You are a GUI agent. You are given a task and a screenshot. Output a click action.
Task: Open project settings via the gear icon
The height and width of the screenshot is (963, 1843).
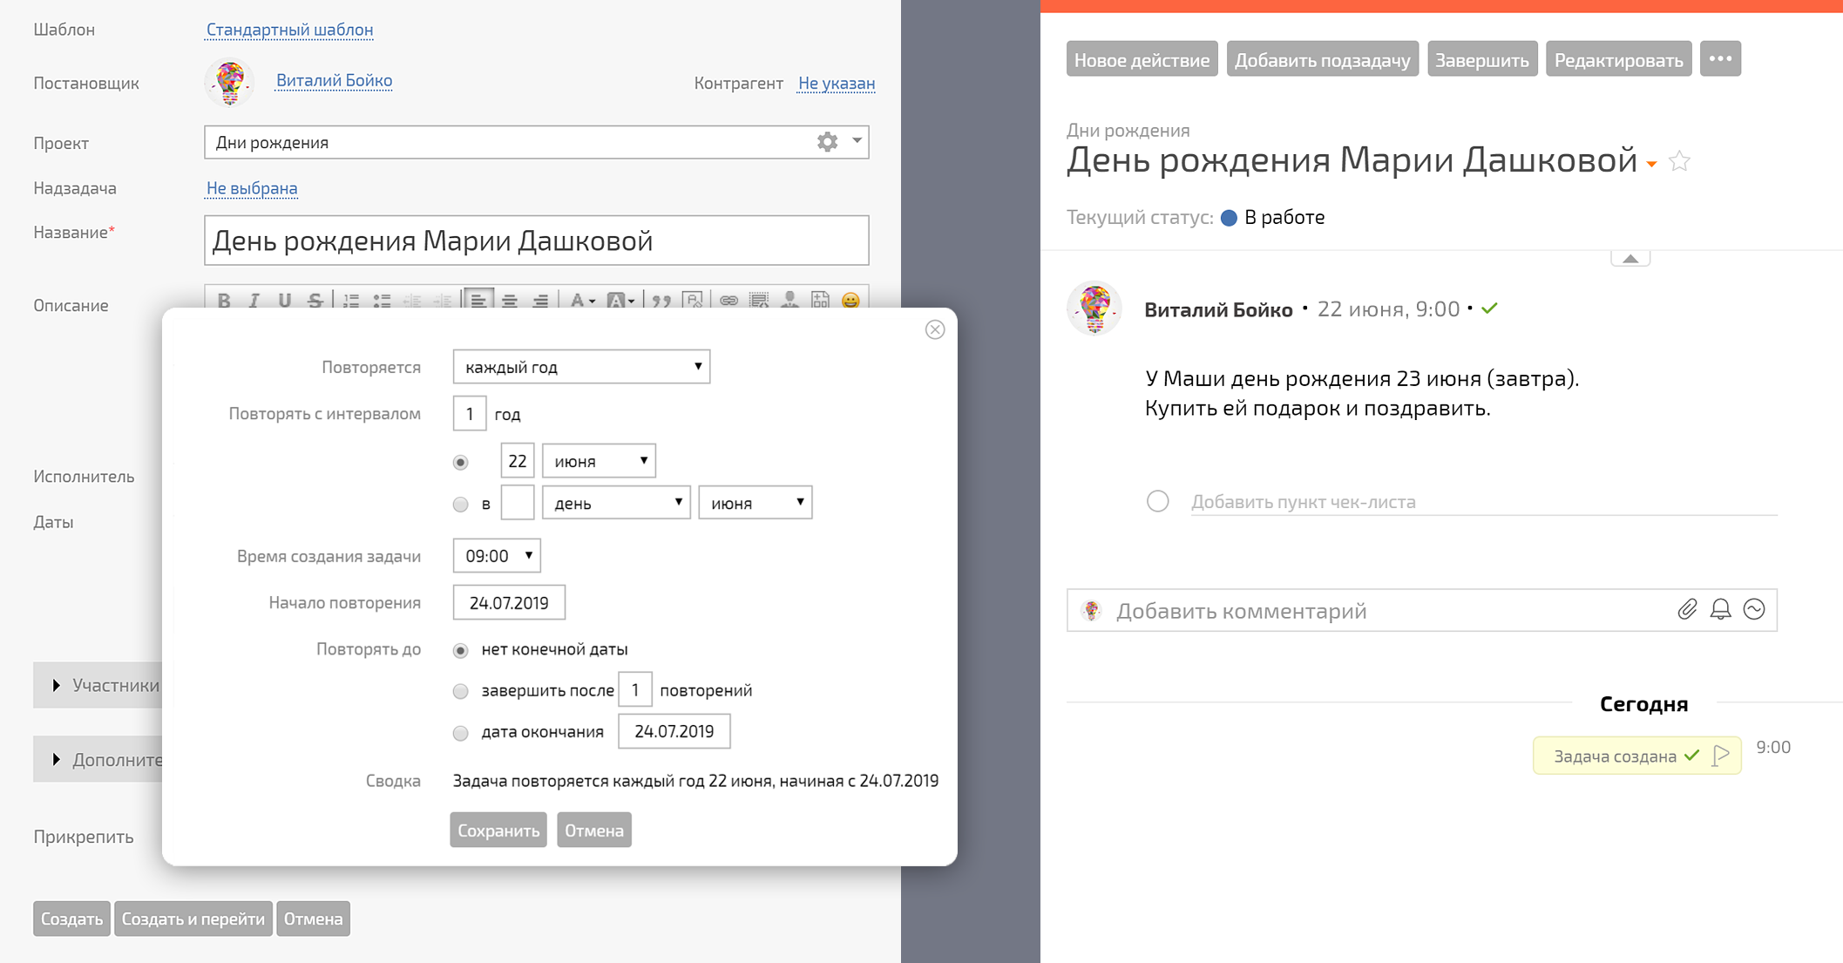(x=826, y=141)
